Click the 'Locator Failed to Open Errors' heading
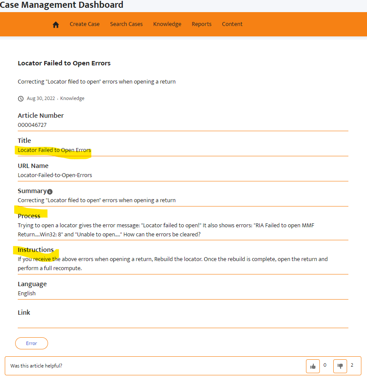Viewport: 367px width, 384px height. (64, 63)
